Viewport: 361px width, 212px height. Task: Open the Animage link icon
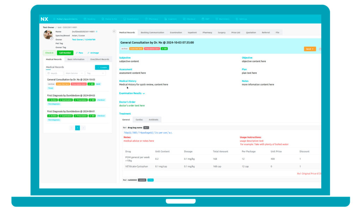[x=93, y=53]
